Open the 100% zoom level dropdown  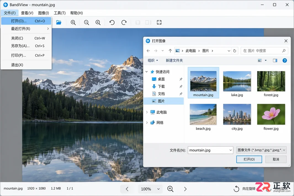[158, 189]
